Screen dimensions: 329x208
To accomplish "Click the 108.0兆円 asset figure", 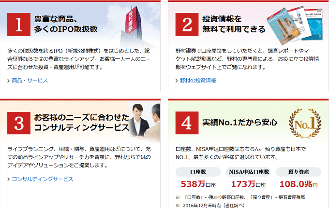I will pyautogui.click(x=299, y=184).
